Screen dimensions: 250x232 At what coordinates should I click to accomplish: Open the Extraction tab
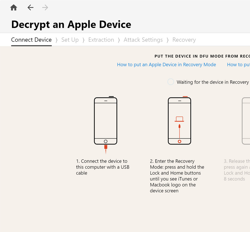101,40
